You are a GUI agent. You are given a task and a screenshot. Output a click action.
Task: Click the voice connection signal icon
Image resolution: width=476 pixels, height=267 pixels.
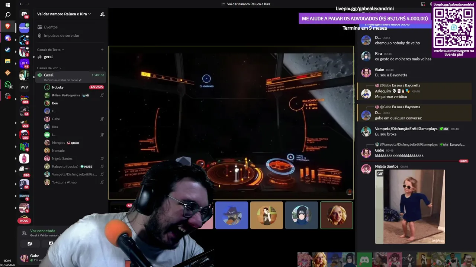[24, 233]
